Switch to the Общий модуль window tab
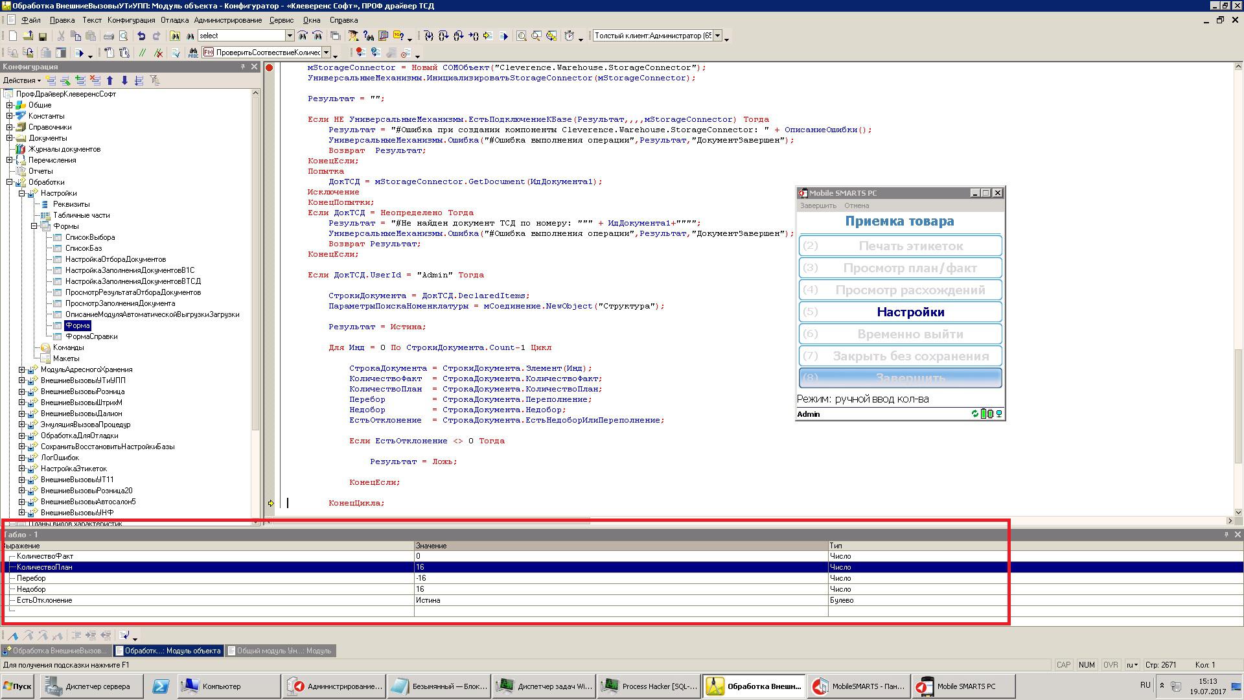 coord(280,651)
